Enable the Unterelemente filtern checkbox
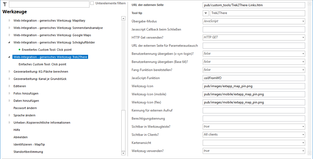The image size is (313, 159). click(x=92, y=3)
